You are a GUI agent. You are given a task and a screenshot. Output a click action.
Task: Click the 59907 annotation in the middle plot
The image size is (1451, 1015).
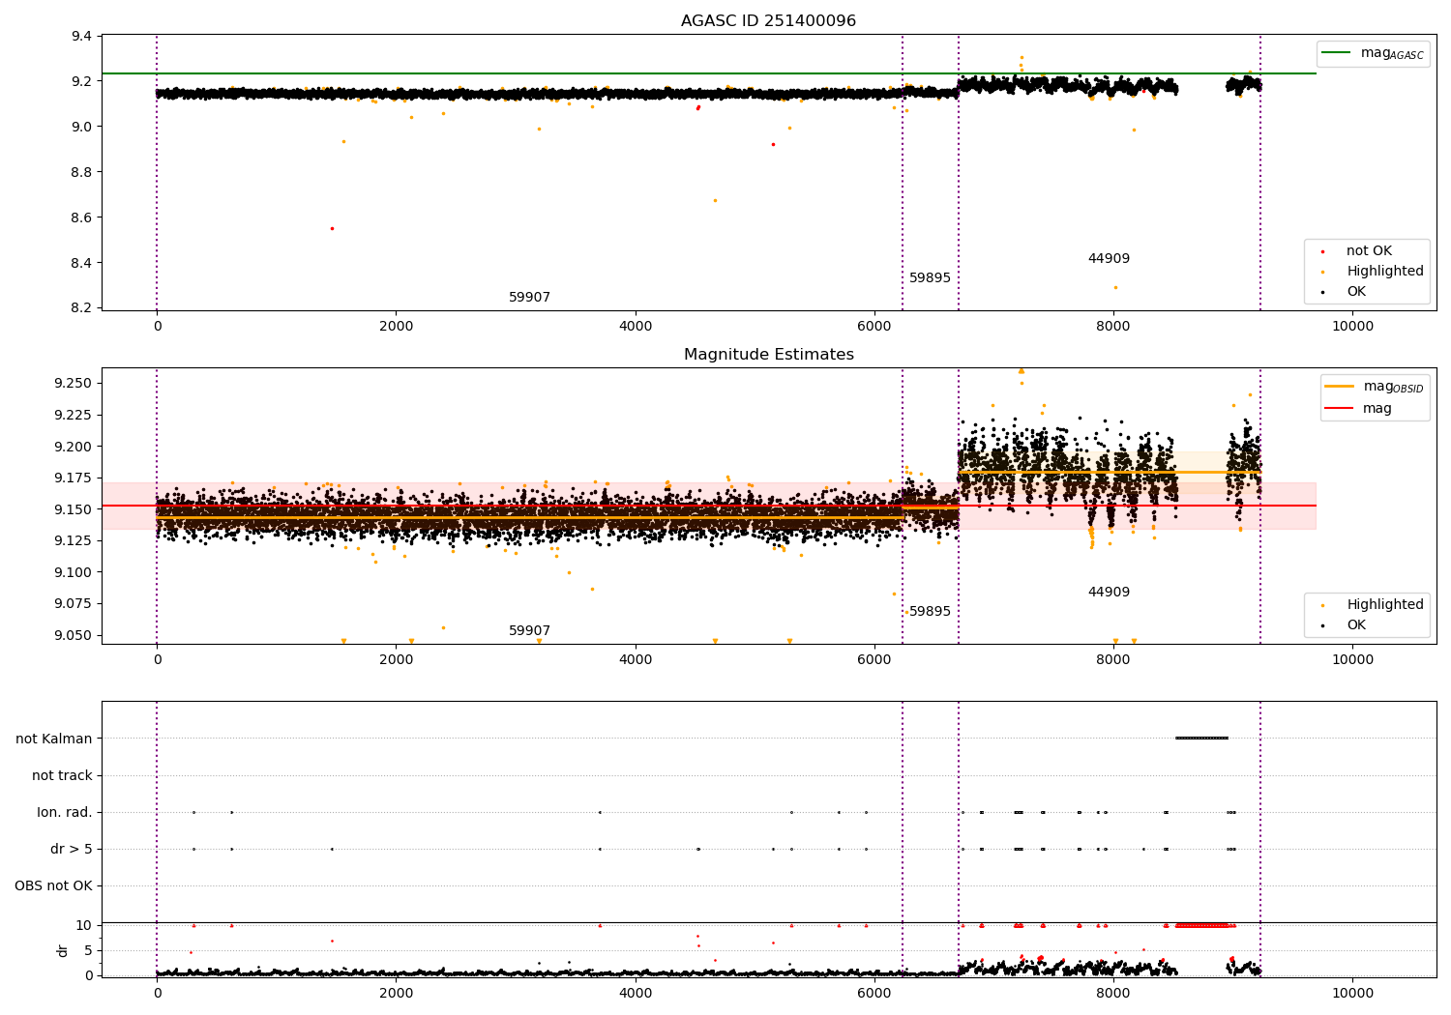(x=529, y=631)
